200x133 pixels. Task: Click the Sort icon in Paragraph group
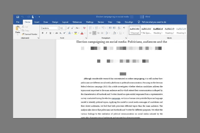pyautogui.click(x=119, y=28)
